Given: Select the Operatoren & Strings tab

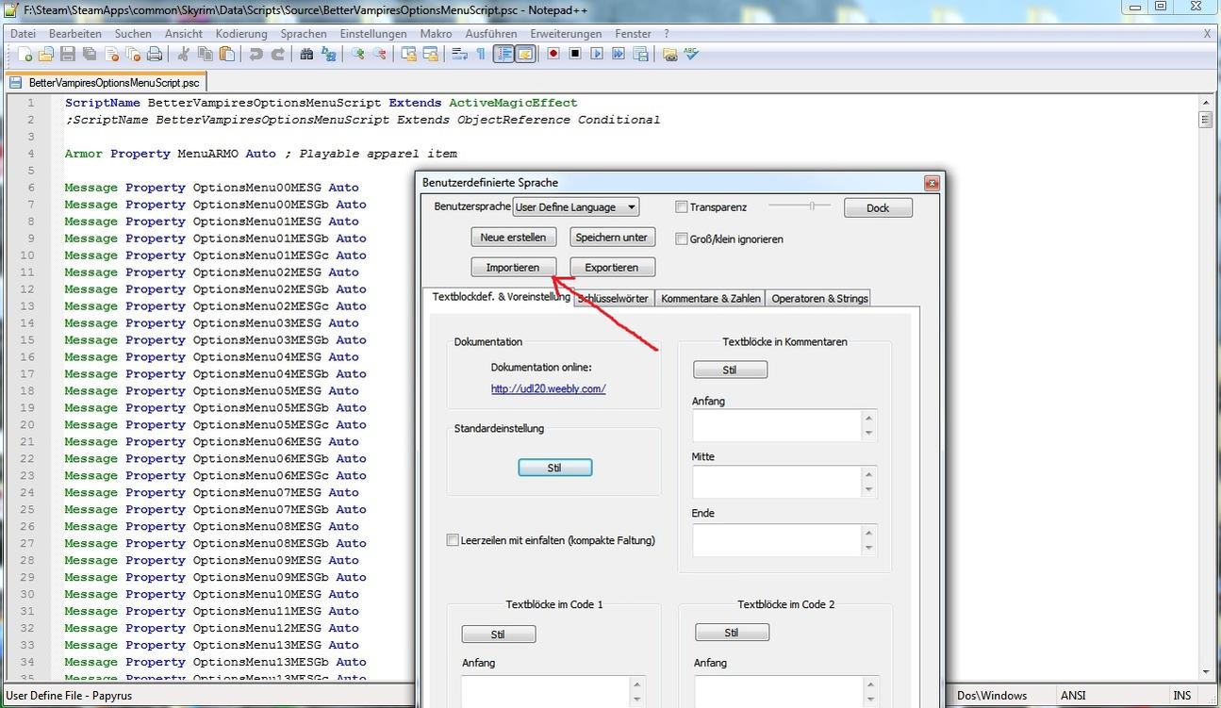Looking at the screenshot, I should [818, 298].
